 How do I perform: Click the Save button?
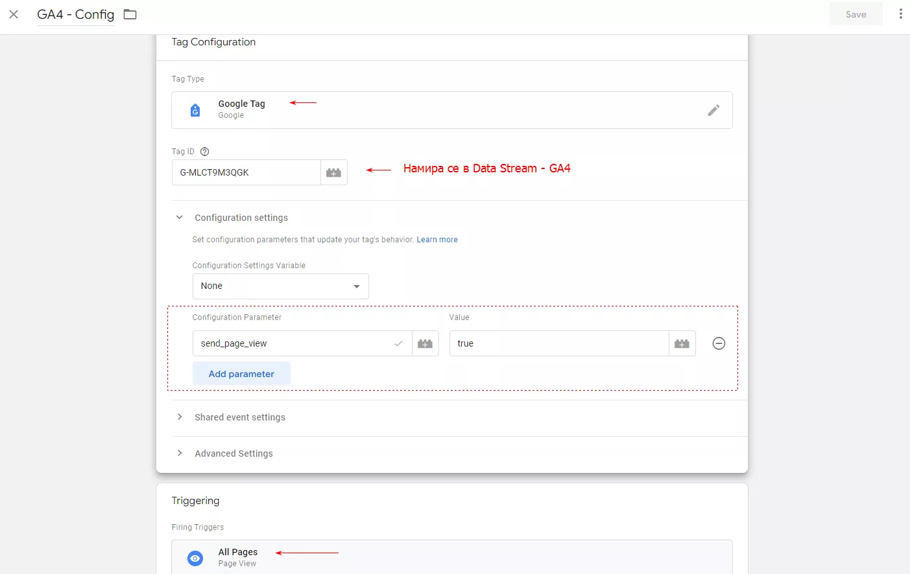[x=856, y=14]
